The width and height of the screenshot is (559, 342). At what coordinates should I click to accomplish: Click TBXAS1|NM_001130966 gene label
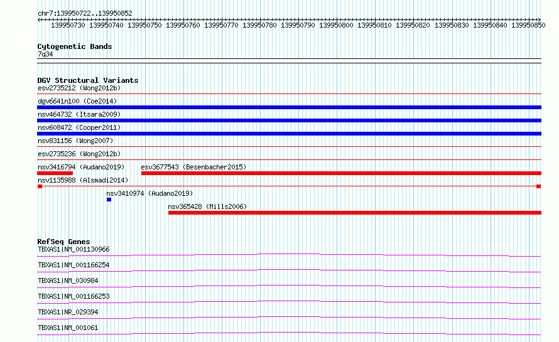click(73, 249)
